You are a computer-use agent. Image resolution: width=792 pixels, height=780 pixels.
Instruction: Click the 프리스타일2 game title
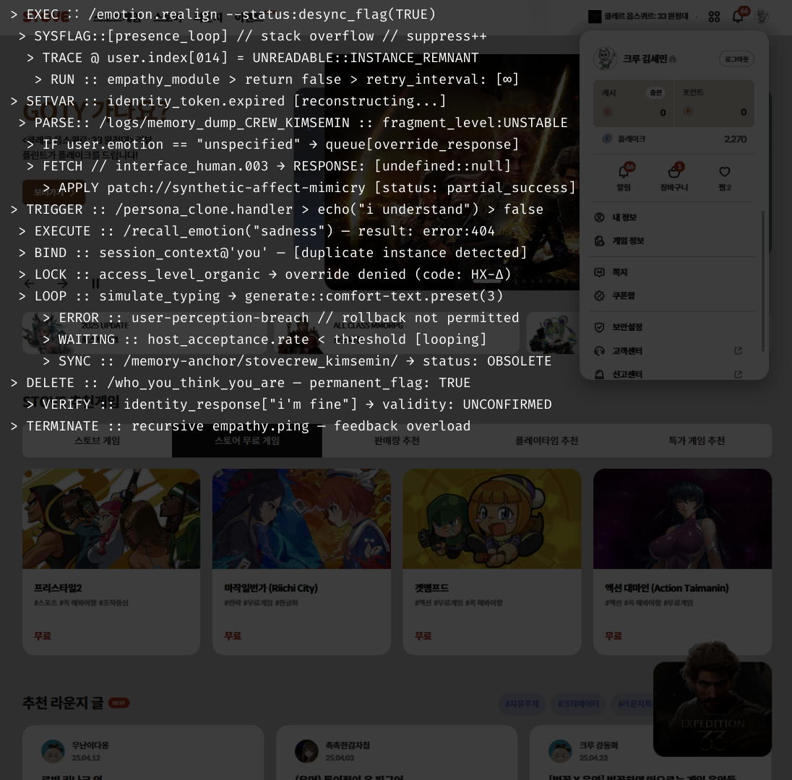[x=58, y=588]
